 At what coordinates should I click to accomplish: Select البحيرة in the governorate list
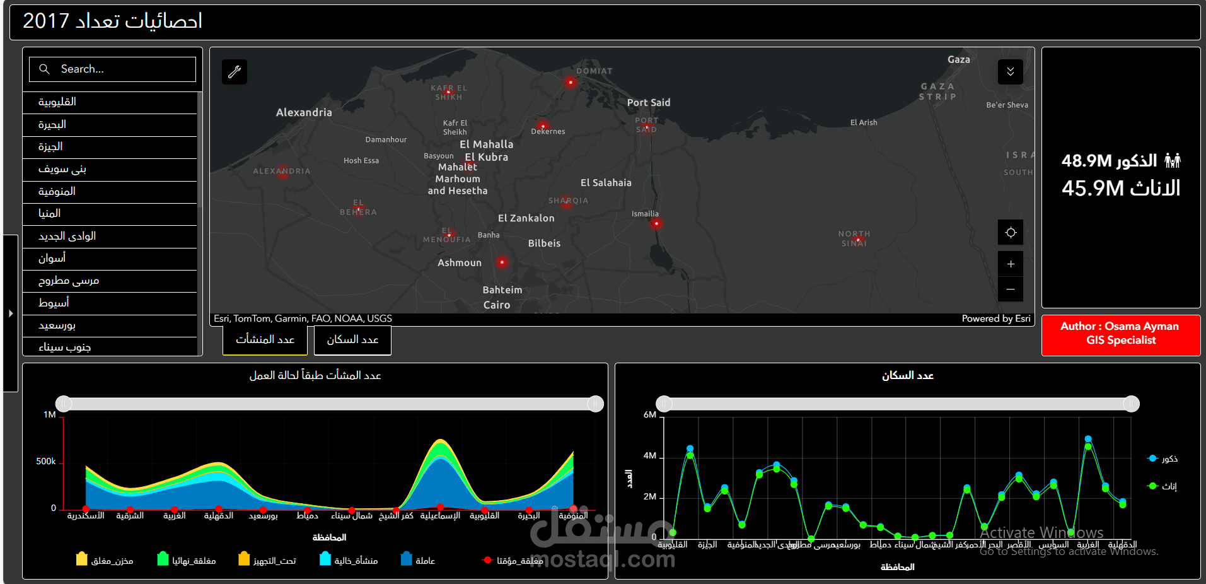point(110,125)
